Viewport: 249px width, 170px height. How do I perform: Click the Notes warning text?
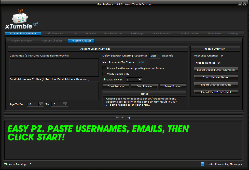pyautogui.click(x=141, y=102)
